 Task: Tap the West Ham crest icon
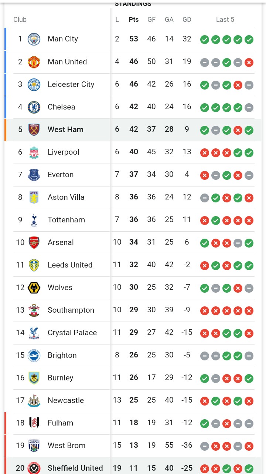[34, 130]
